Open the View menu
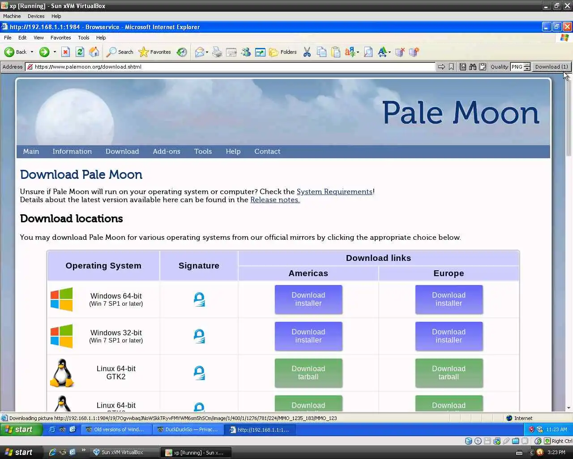573x459 pixels. click(38, 38)
